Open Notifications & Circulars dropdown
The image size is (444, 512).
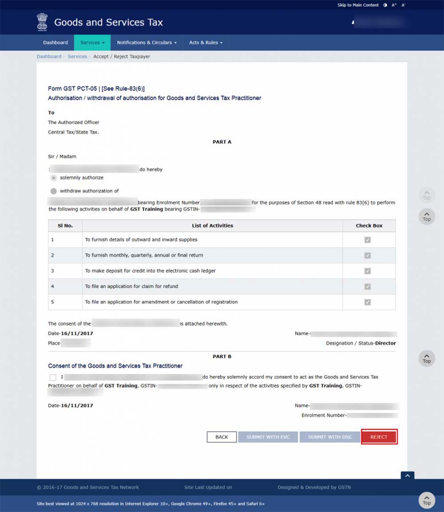click(x=147, y=43)
